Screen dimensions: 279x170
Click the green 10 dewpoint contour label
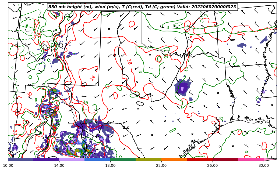click(186, 69)
